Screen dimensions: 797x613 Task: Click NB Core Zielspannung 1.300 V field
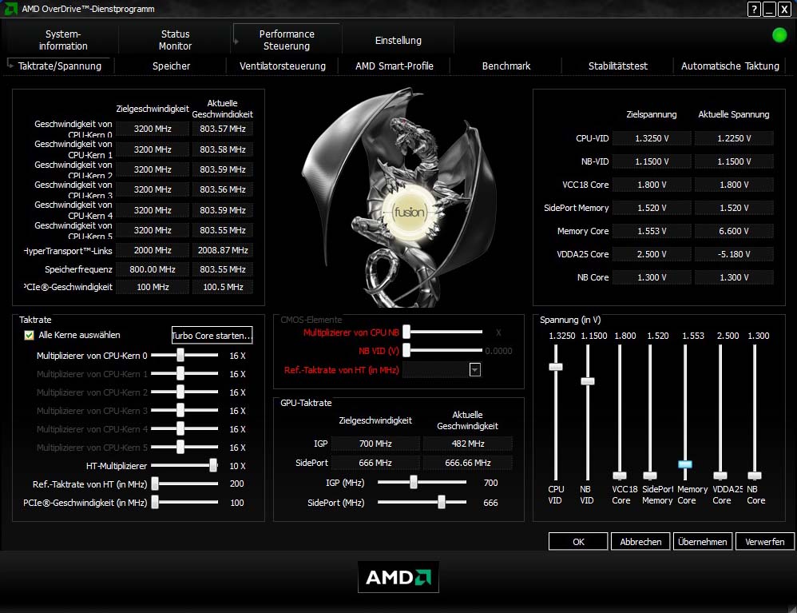[x=652, y=277]
